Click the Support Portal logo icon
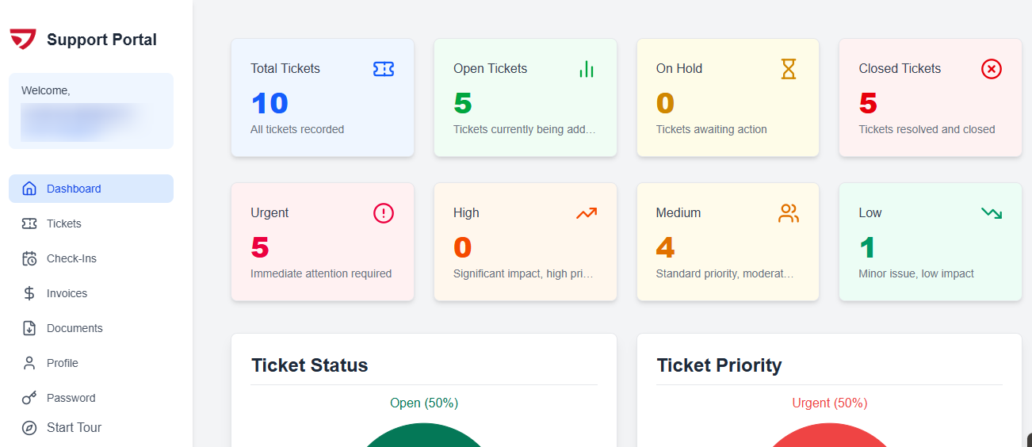 (23, 39)
